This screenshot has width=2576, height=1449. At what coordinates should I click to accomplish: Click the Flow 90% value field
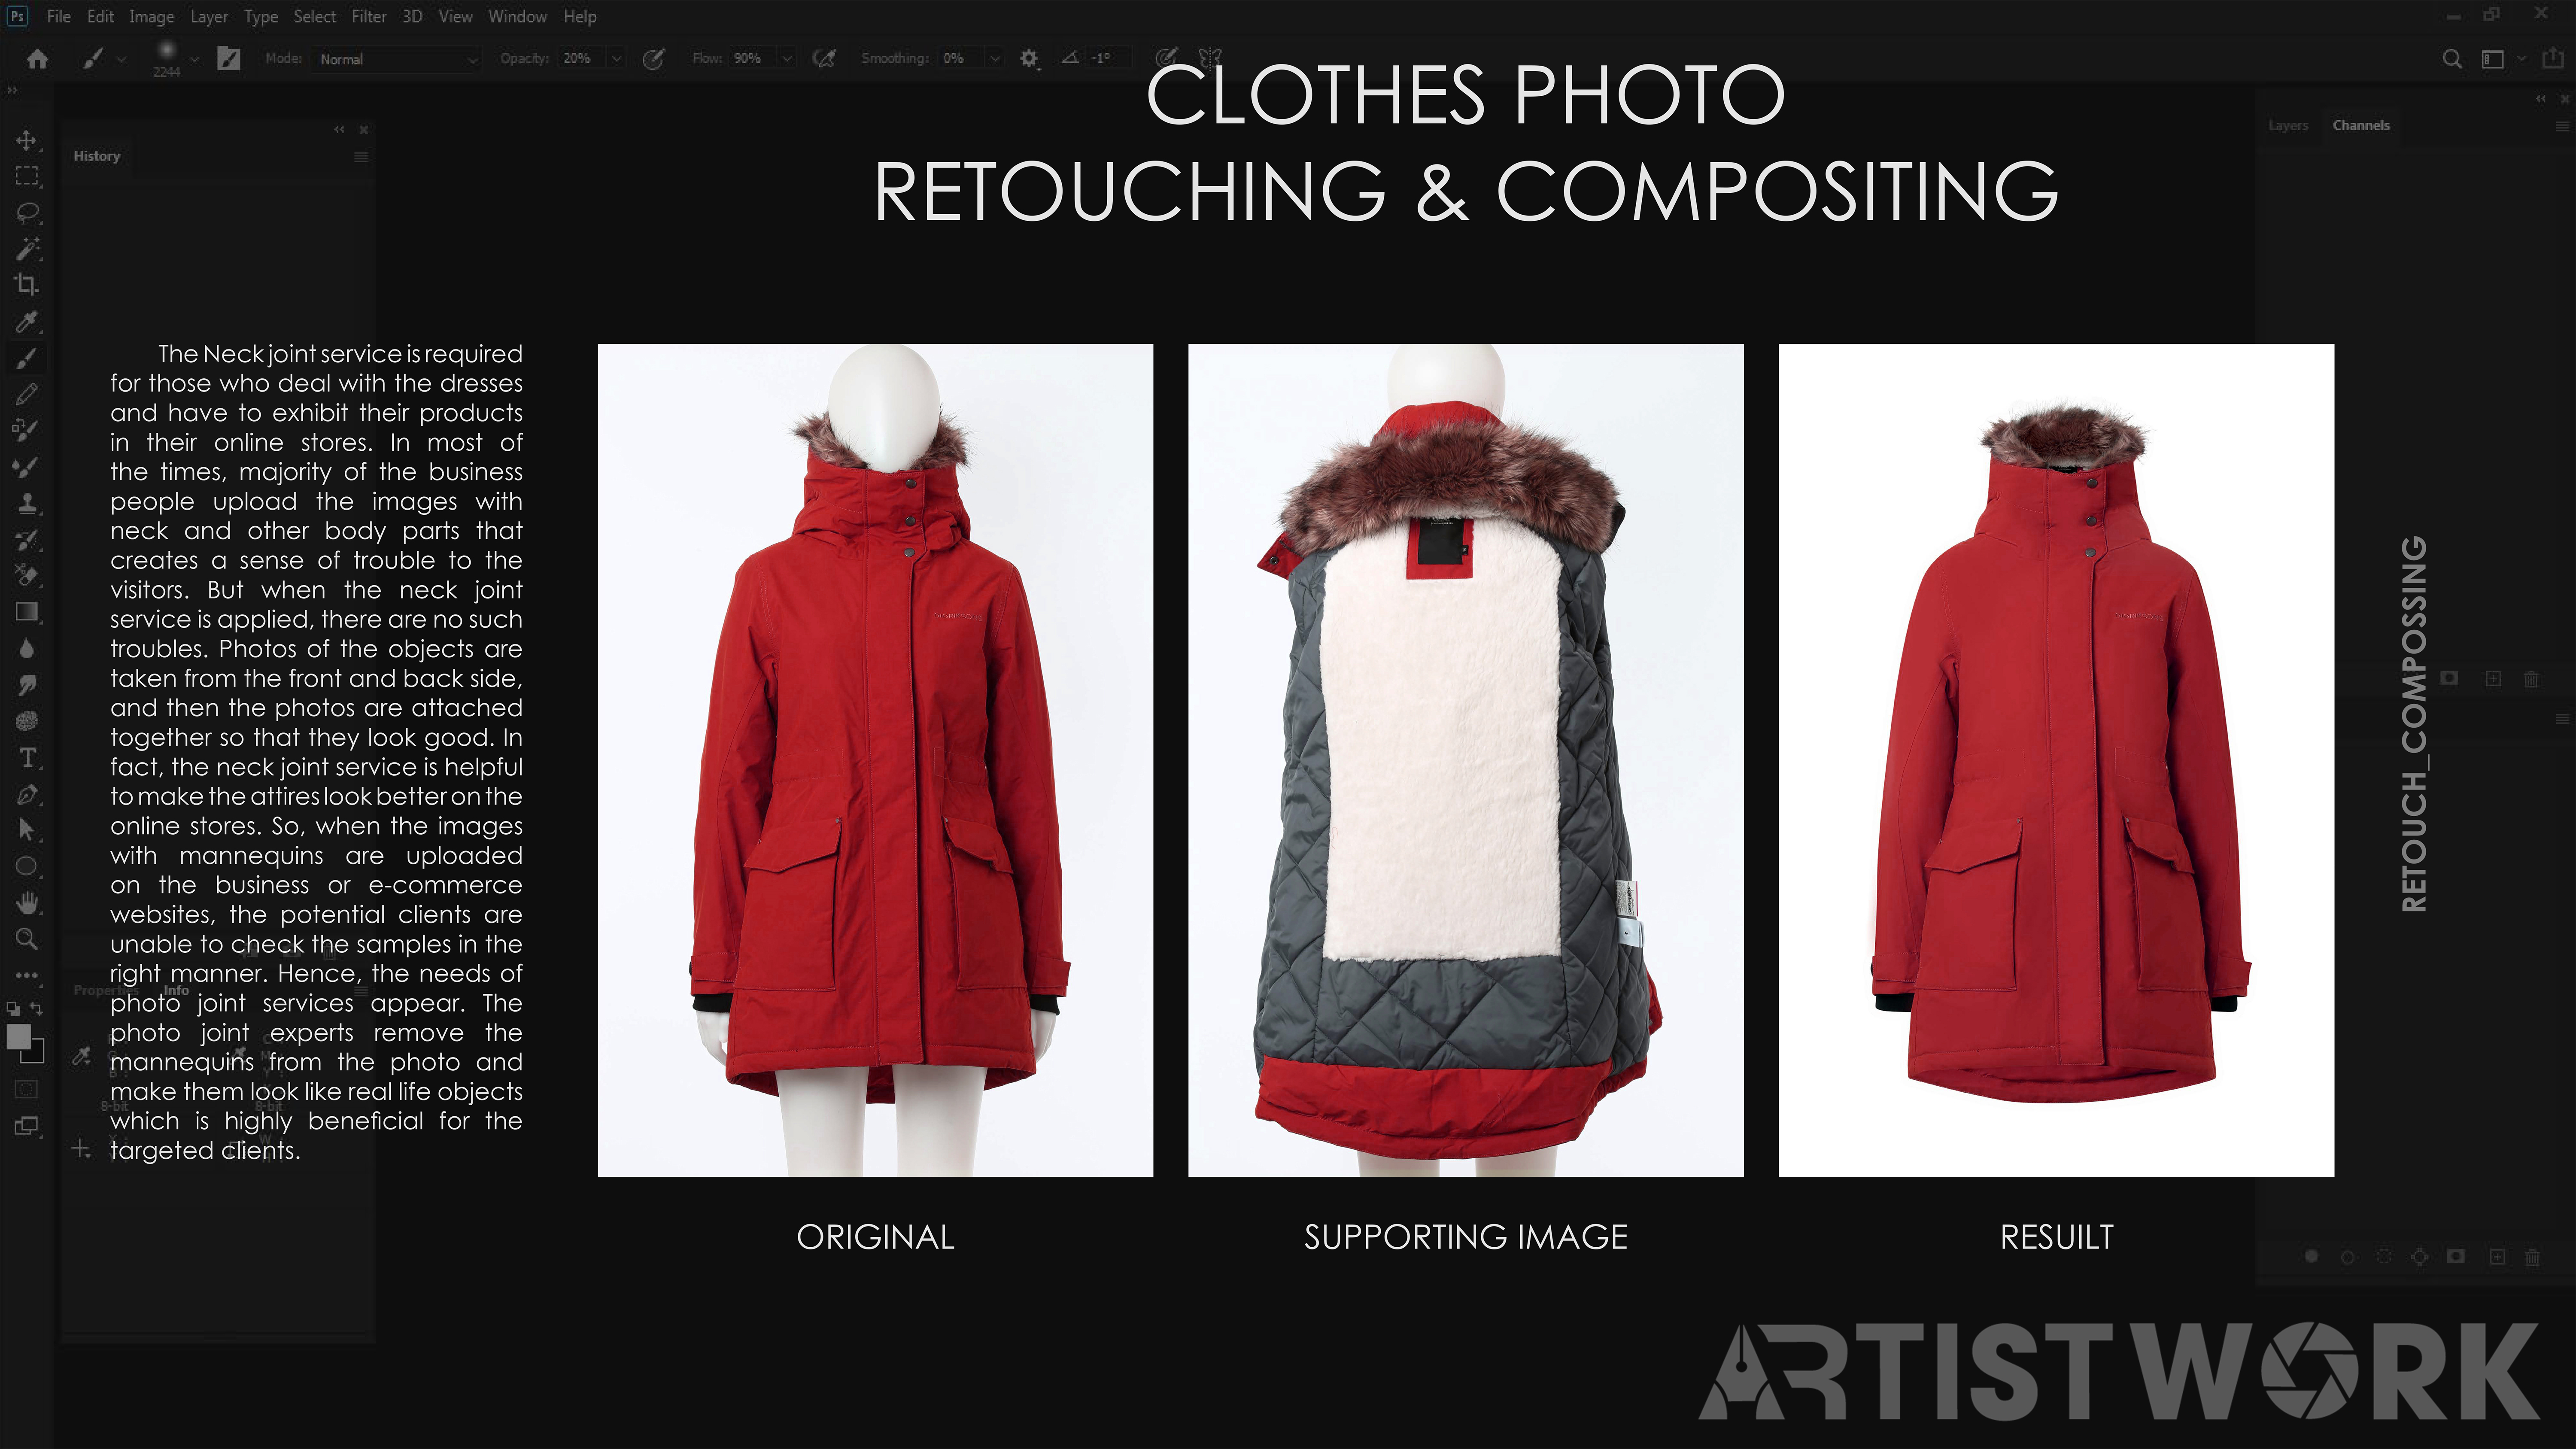752,59
